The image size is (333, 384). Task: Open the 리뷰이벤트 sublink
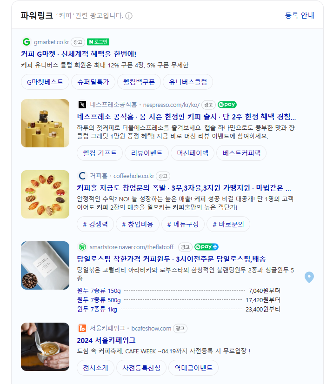[x=147, y=153]
